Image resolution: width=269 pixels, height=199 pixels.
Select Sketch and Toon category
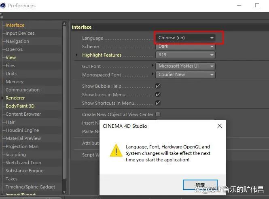click(23, 163)
